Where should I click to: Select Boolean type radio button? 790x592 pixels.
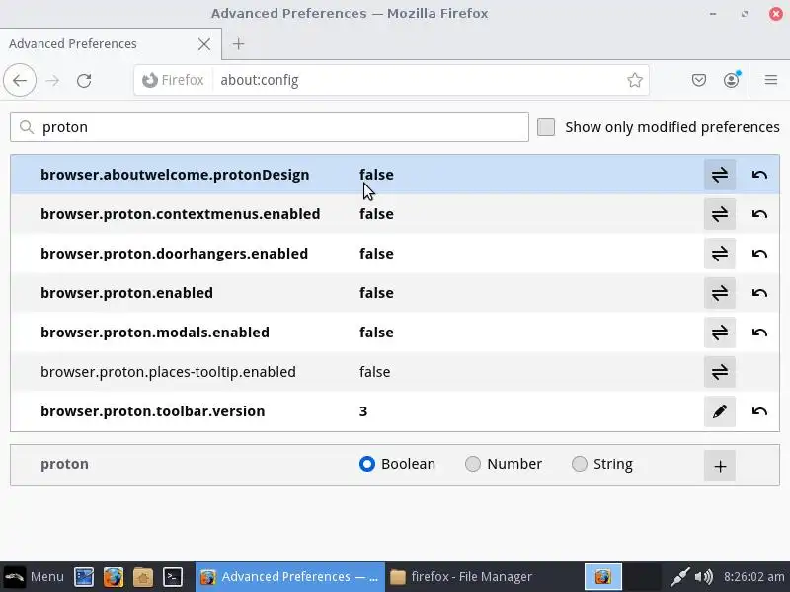[367, 464]
